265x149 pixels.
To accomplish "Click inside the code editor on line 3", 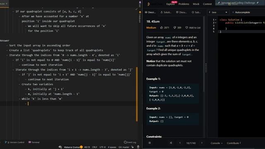I will (x=242, y=26).
